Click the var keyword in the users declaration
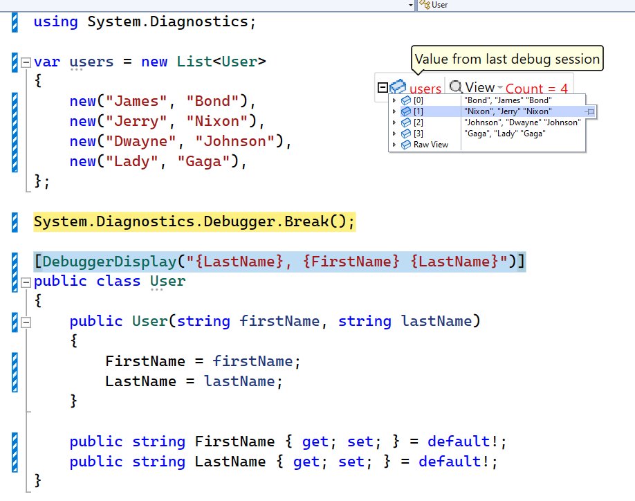The width and height of the screenshot is (635, 501). pos(47,62)
